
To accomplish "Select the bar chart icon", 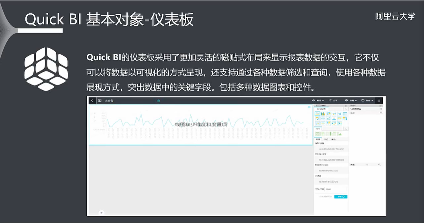I will [323, 114].
